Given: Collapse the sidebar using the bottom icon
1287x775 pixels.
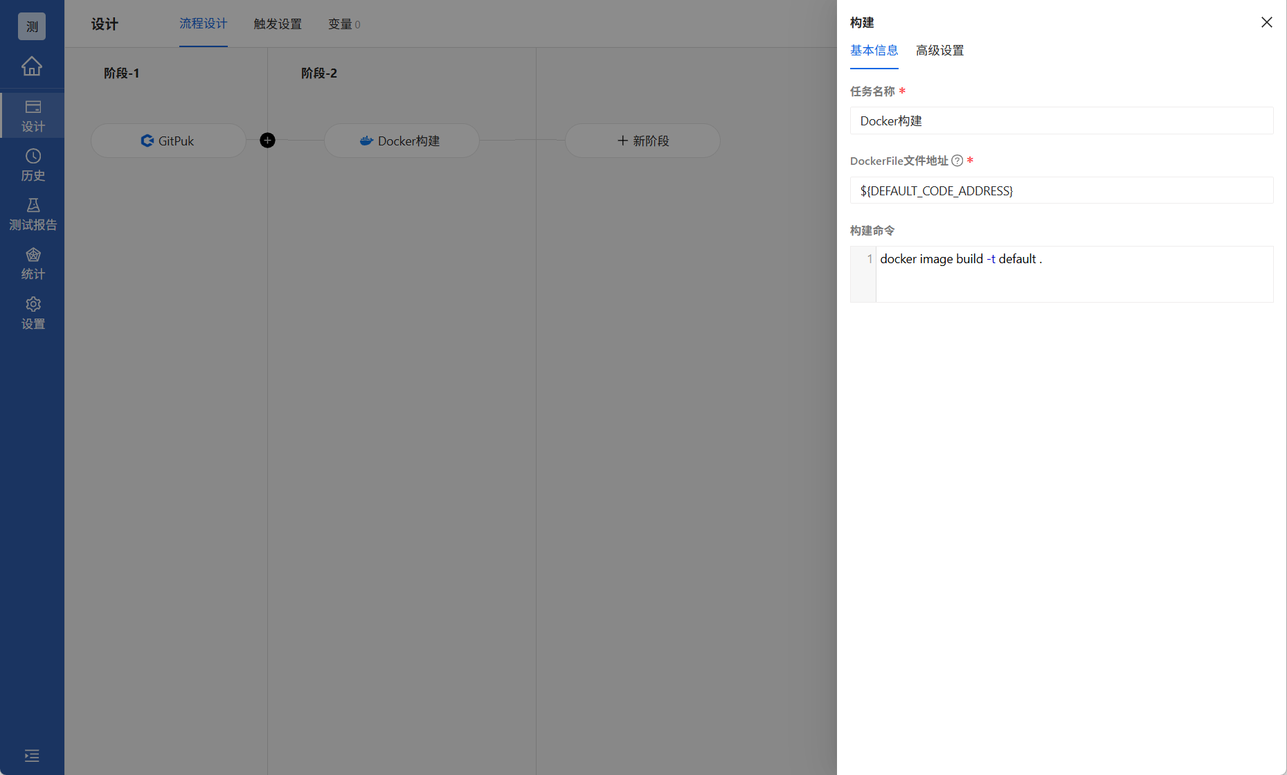Looking at the screenshot, I should (31, 756).
